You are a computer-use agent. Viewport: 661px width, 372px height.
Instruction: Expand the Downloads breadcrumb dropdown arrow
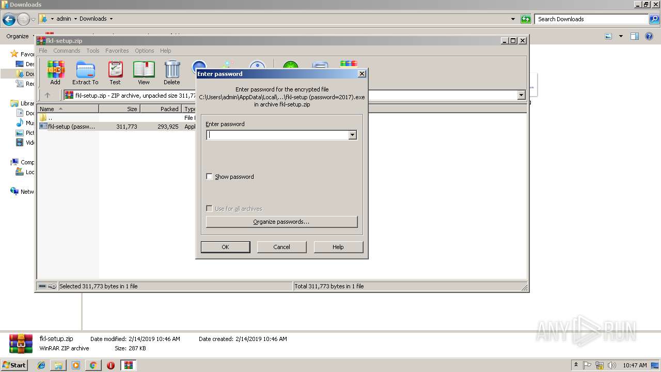[111, 19]
